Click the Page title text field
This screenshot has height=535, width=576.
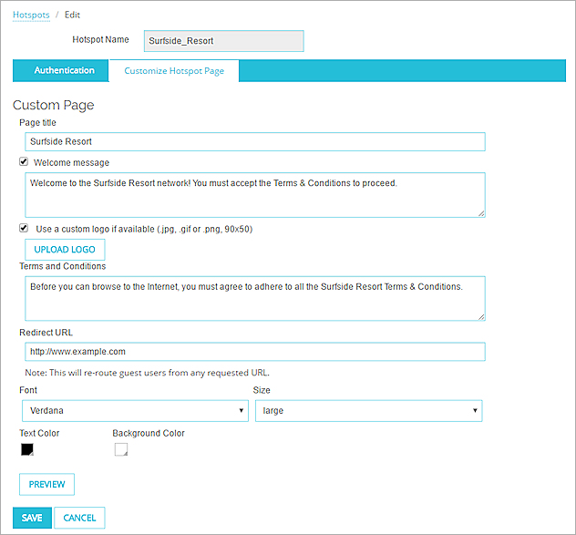[x=254, y=141]
